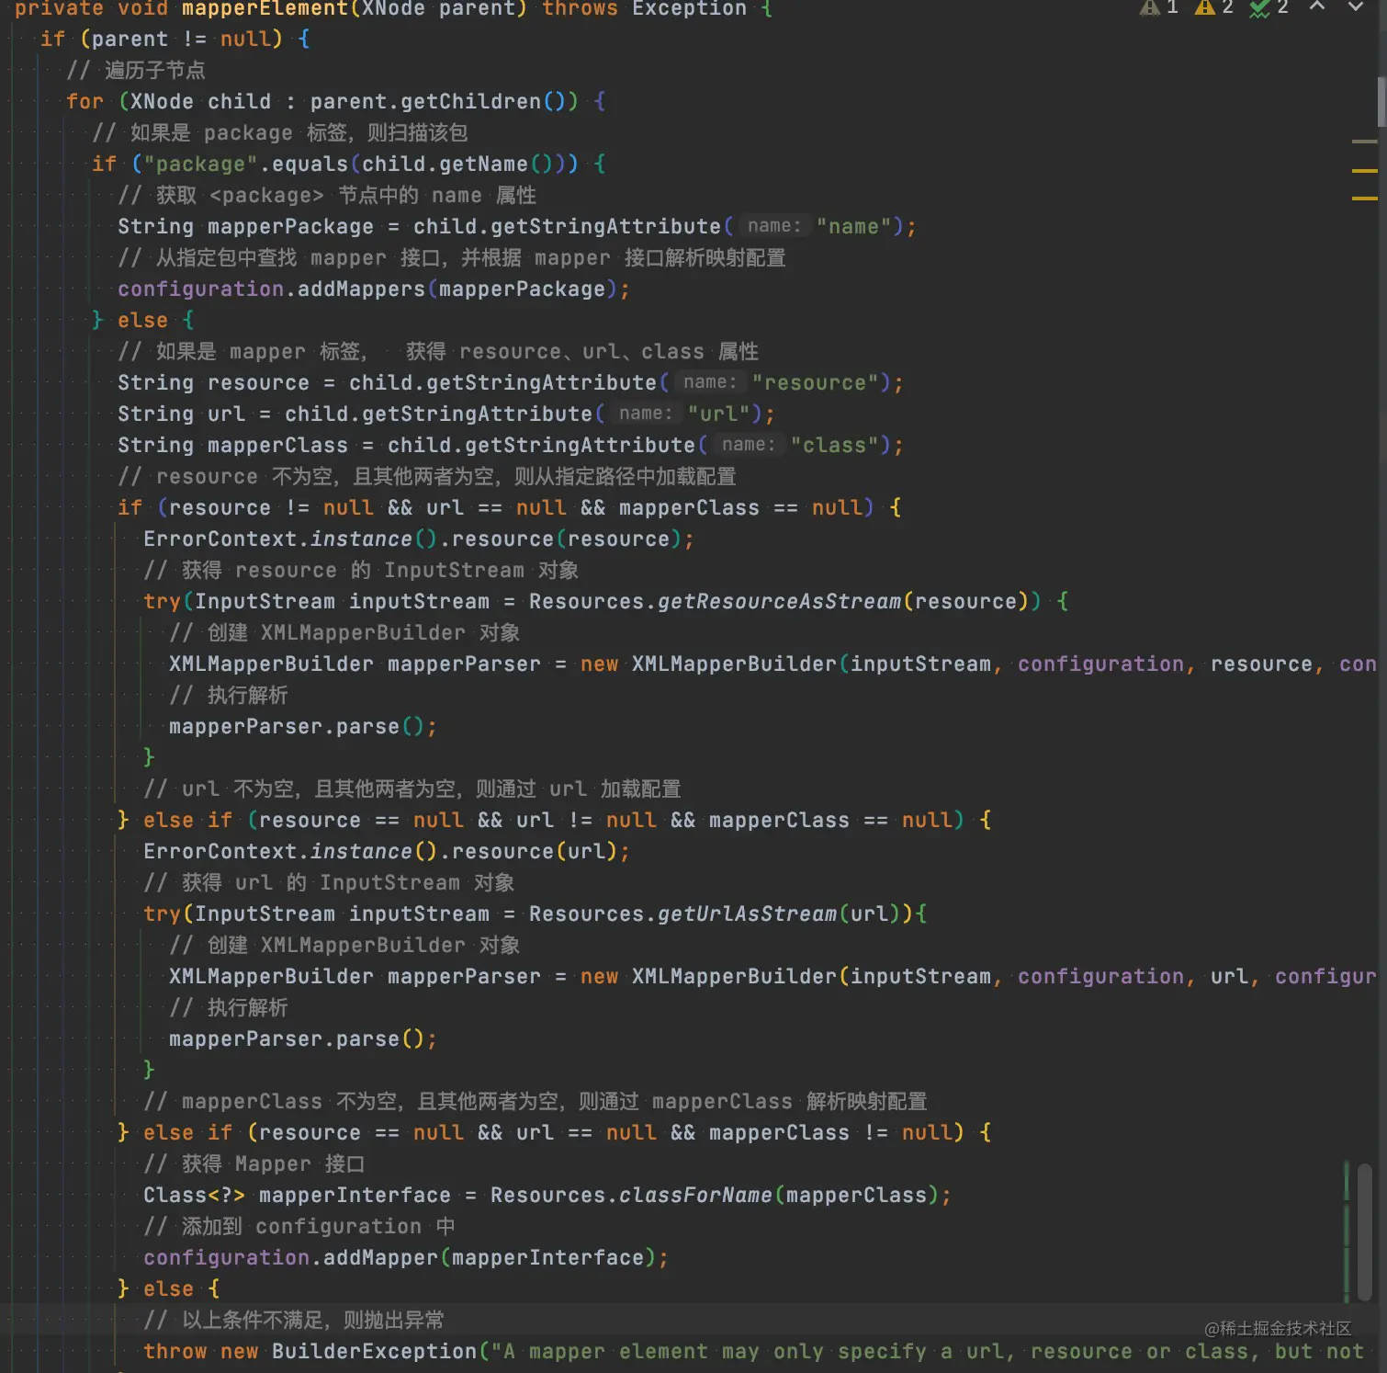Click ErrorContext.instance().resource(resource) line
Image resolution: width=1387 pixels, height=1373 pixels.
click(419, 539)
